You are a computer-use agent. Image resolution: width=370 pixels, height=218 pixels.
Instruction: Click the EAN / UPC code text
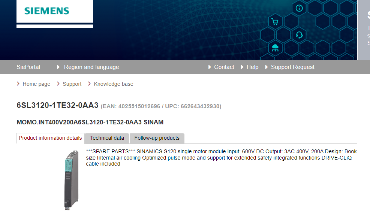click(x=161, y=106)
